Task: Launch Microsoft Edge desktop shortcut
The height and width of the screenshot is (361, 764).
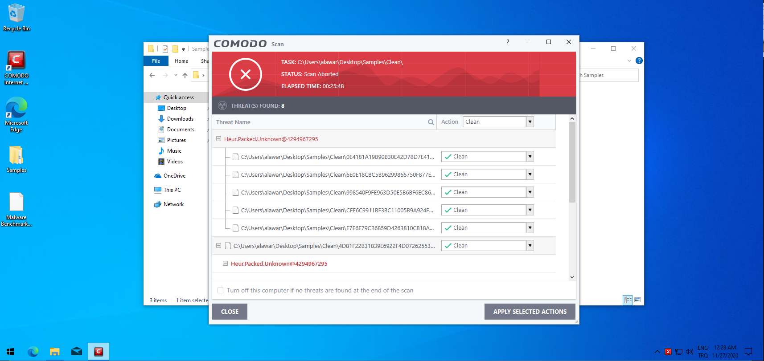Action: coord(16,115)
